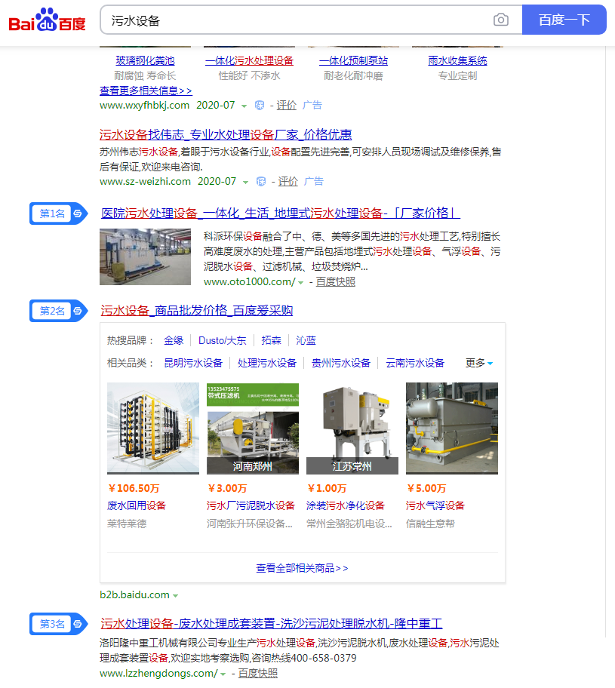Click the ￥5.00万 price

pos(426,488)
